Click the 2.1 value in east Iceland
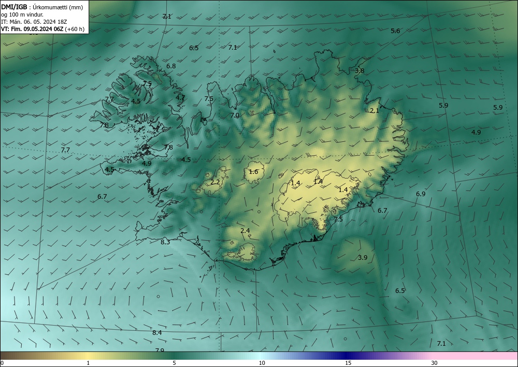This screenshot has height=367, width=518. pos(375,111)
